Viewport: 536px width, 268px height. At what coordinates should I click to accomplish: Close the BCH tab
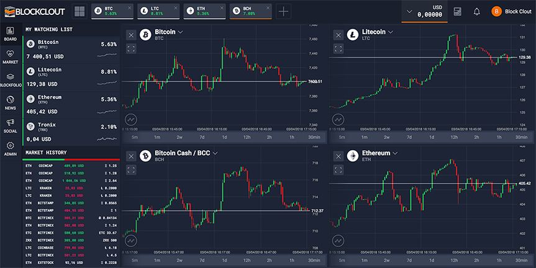pyautogui.click(x=268, y=8)
